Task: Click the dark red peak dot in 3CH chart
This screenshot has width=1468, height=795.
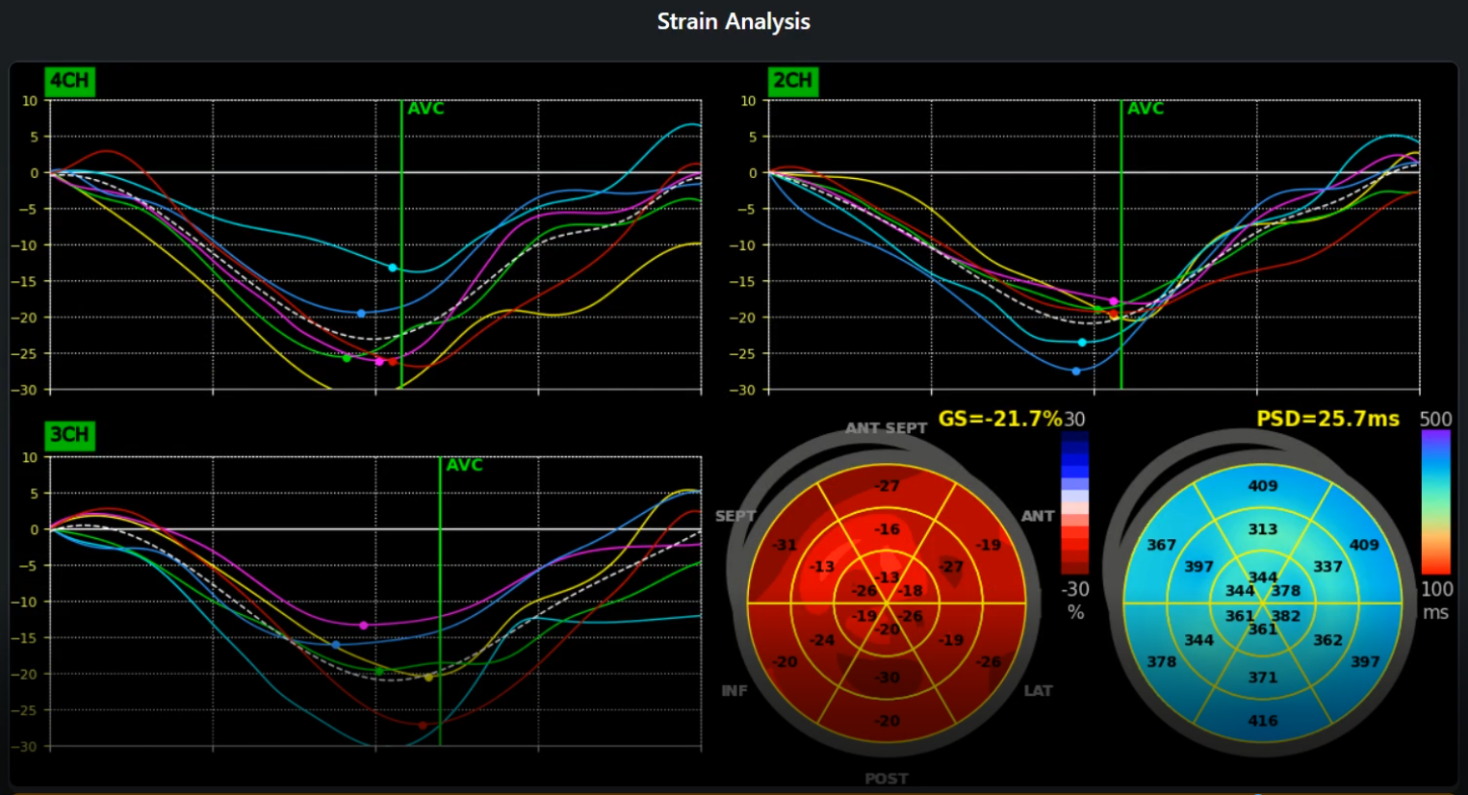Action: pos(422,725)
